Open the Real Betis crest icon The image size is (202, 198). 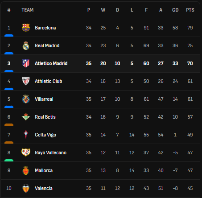tap(26, 117)
